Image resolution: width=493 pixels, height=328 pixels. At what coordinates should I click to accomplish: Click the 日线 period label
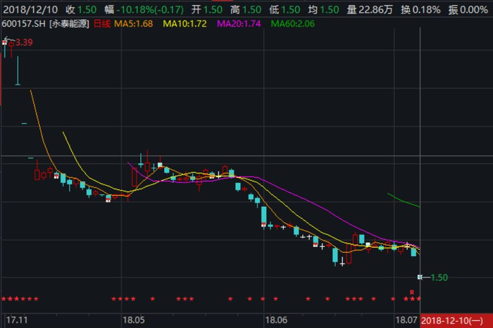pos(102,24)
